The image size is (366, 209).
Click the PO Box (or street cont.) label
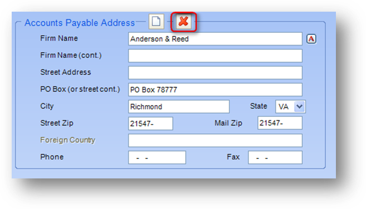(80, 89)
